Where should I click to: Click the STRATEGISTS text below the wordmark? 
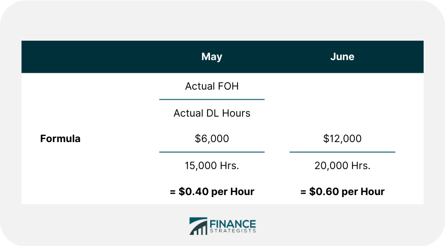(233, 231)
